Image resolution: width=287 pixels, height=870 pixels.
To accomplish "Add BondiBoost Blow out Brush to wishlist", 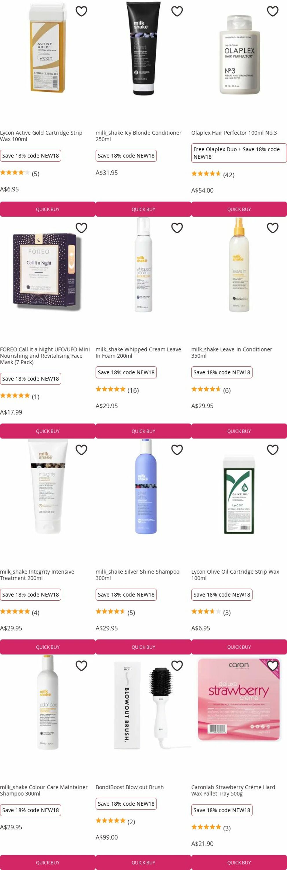I will [177, 666].
